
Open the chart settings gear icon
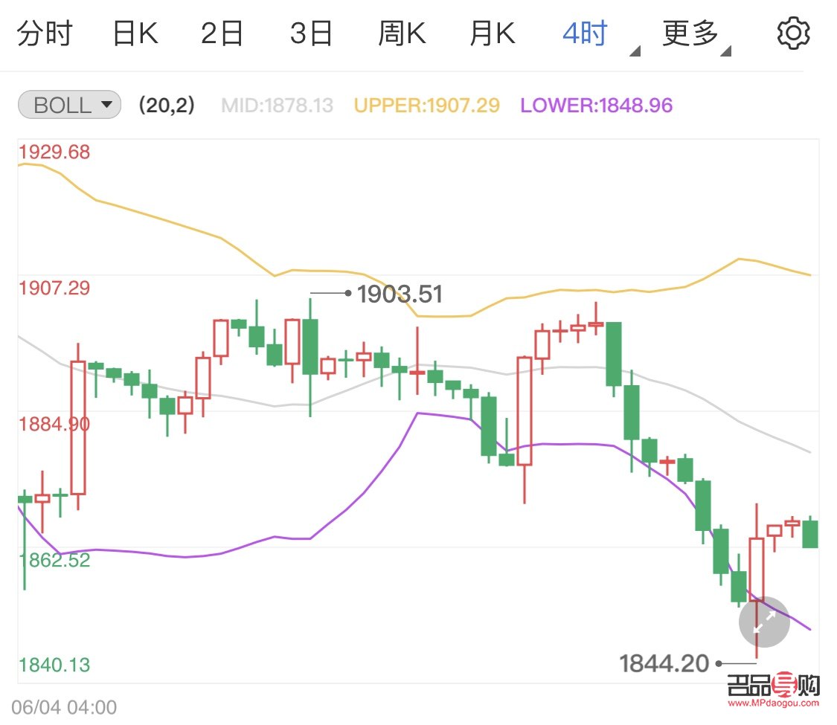pyautogui.click(x=792, y=32)
